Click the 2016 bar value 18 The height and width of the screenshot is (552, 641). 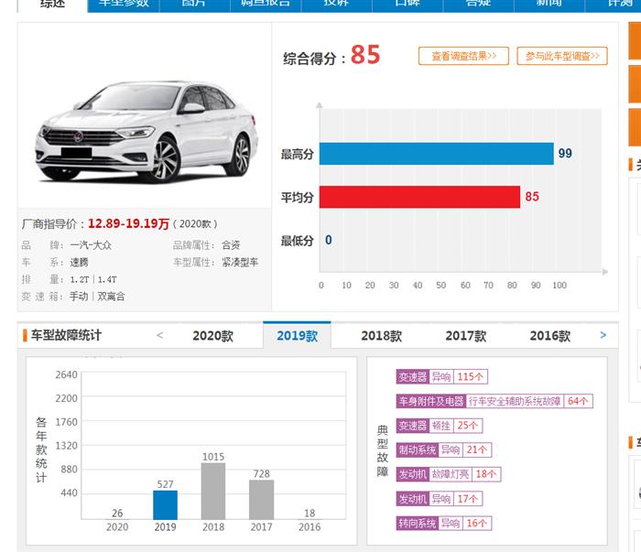(310, 514)
